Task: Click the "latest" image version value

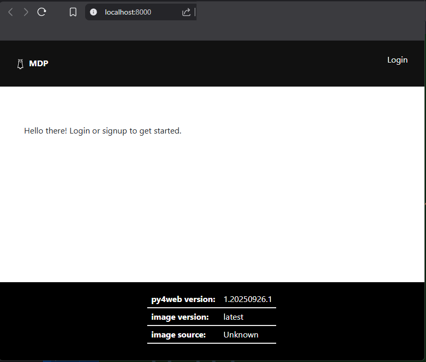Action: pyautogui.click(x=233, y=317)
